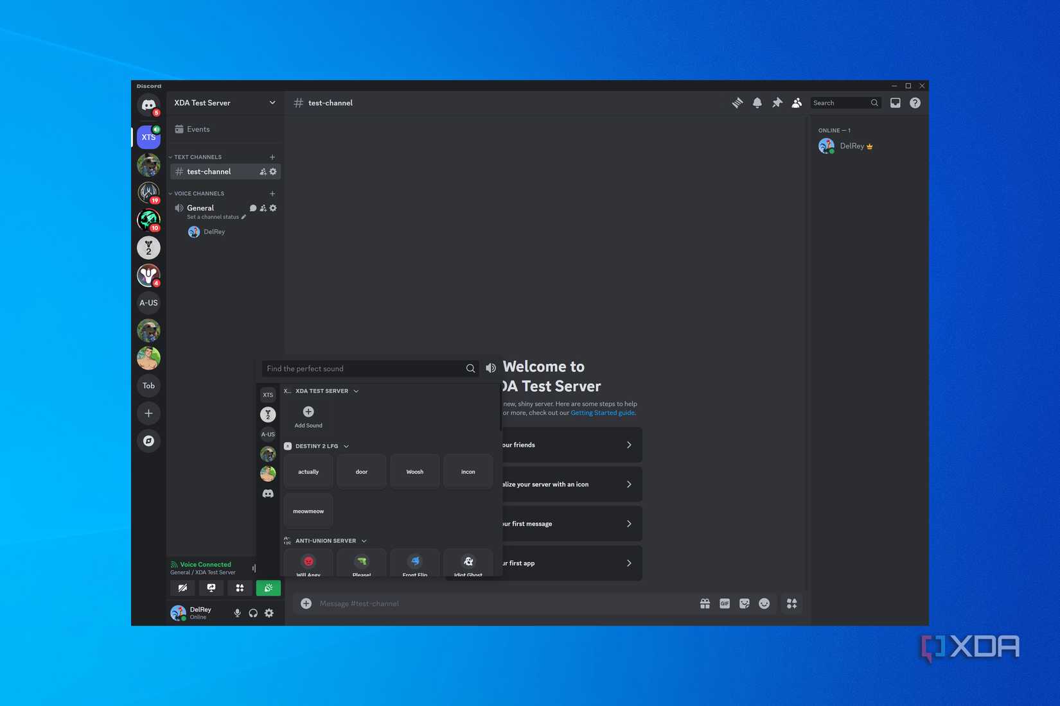The image size is (1060, 706).
Task: Collapse the ANTI-UNION SERVER sound category
Action: click(364, 540)
